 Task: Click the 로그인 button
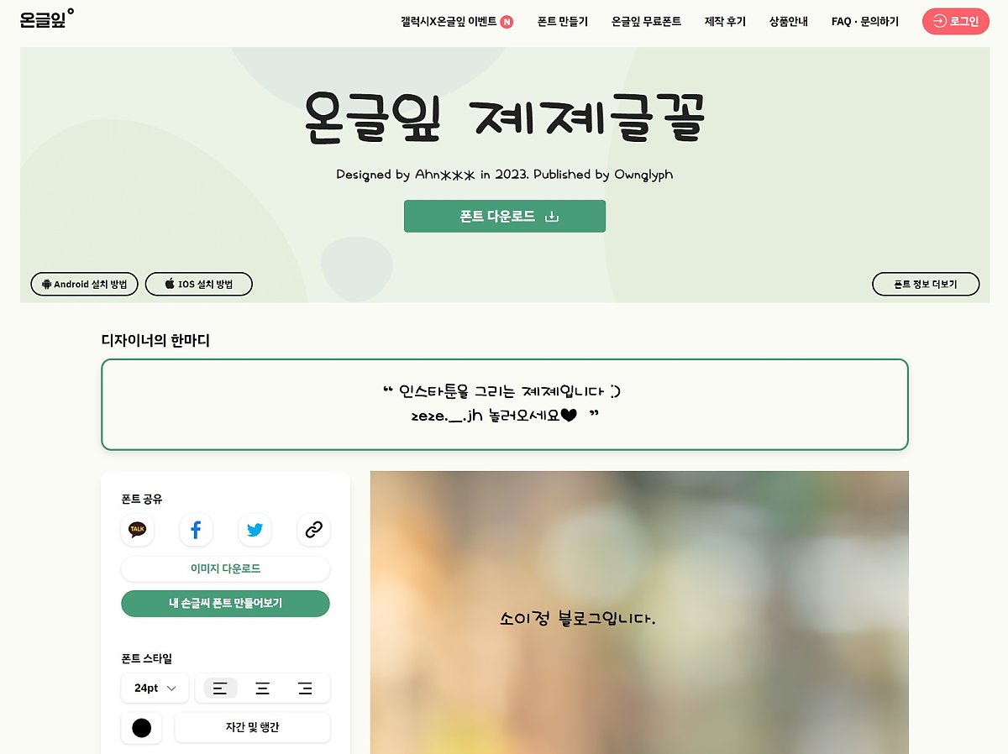point(956,21)
